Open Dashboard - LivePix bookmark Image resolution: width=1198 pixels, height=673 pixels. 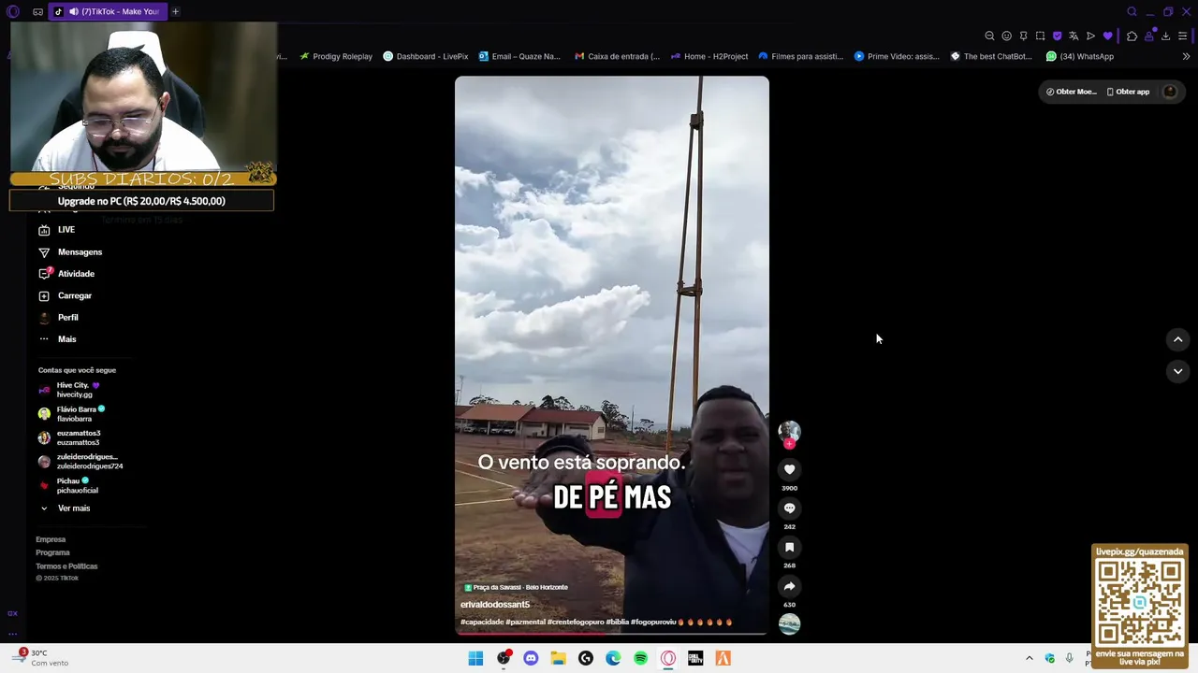[425, 56]
